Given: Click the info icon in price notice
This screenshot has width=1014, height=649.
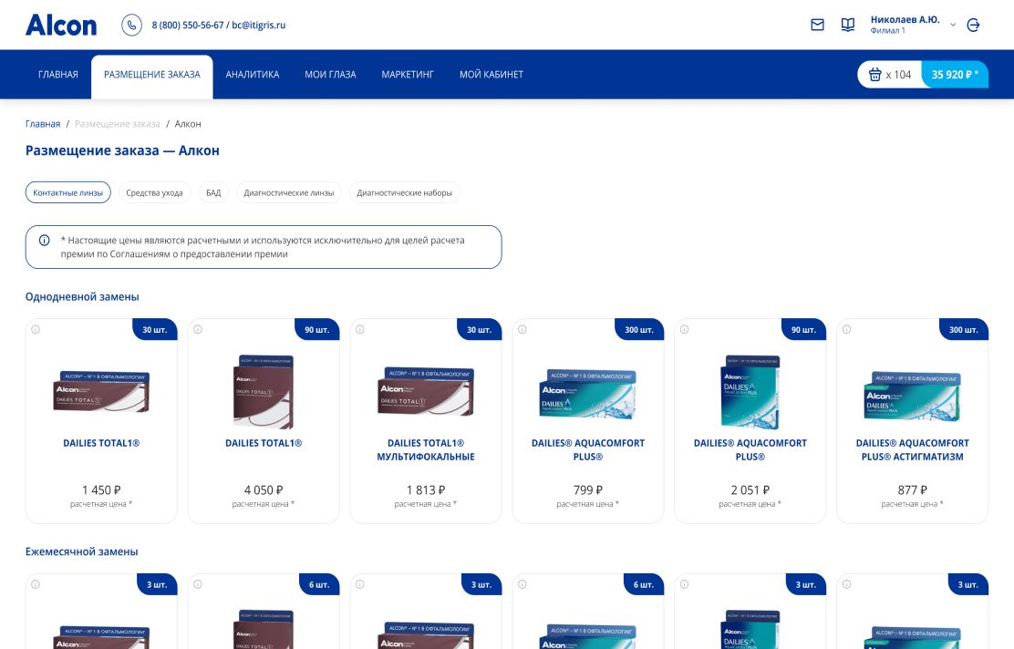Looking at the screenshot, I should 44,241.
